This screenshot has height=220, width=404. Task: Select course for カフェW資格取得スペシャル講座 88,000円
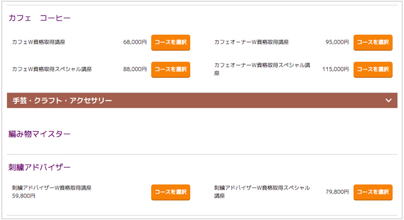[171, 69]
